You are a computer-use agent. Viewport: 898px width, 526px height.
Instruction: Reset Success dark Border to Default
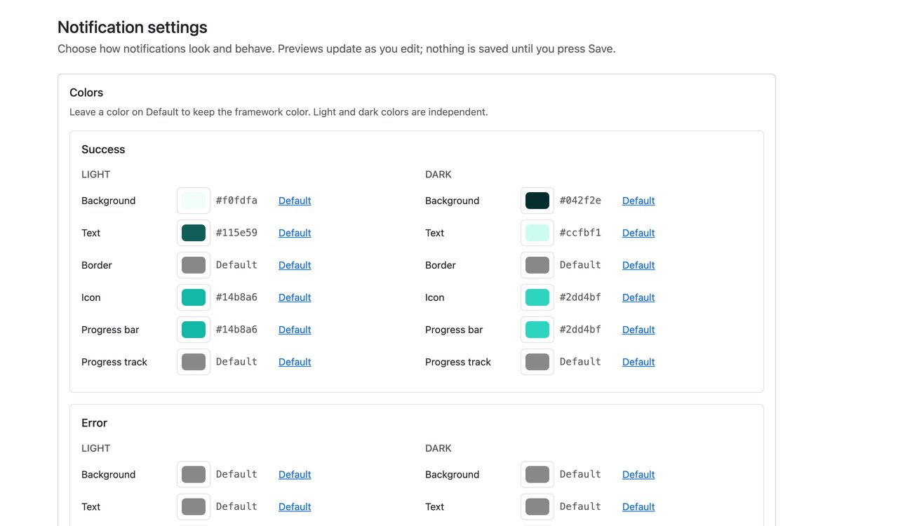pyautogui.click(x=638, y=265)
